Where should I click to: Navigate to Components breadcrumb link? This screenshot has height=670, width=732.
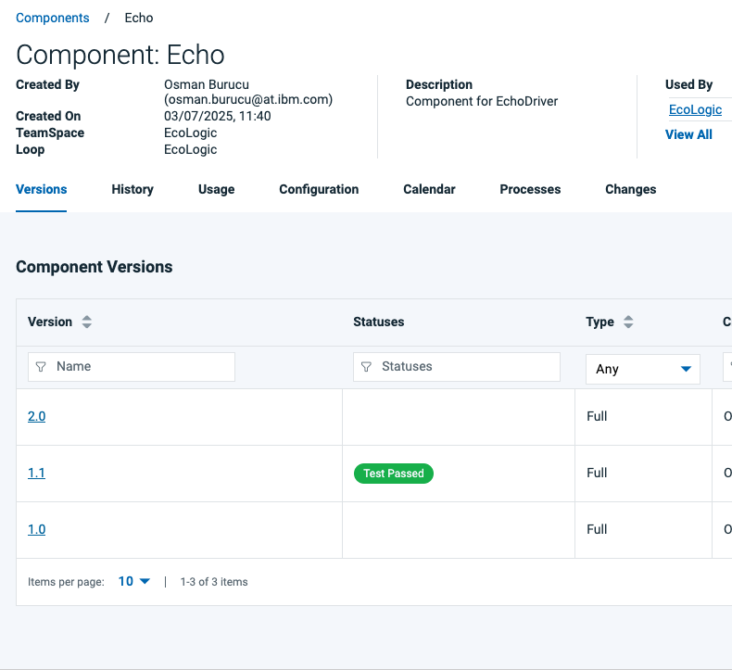pyautogui.click(x=52, y=18)
